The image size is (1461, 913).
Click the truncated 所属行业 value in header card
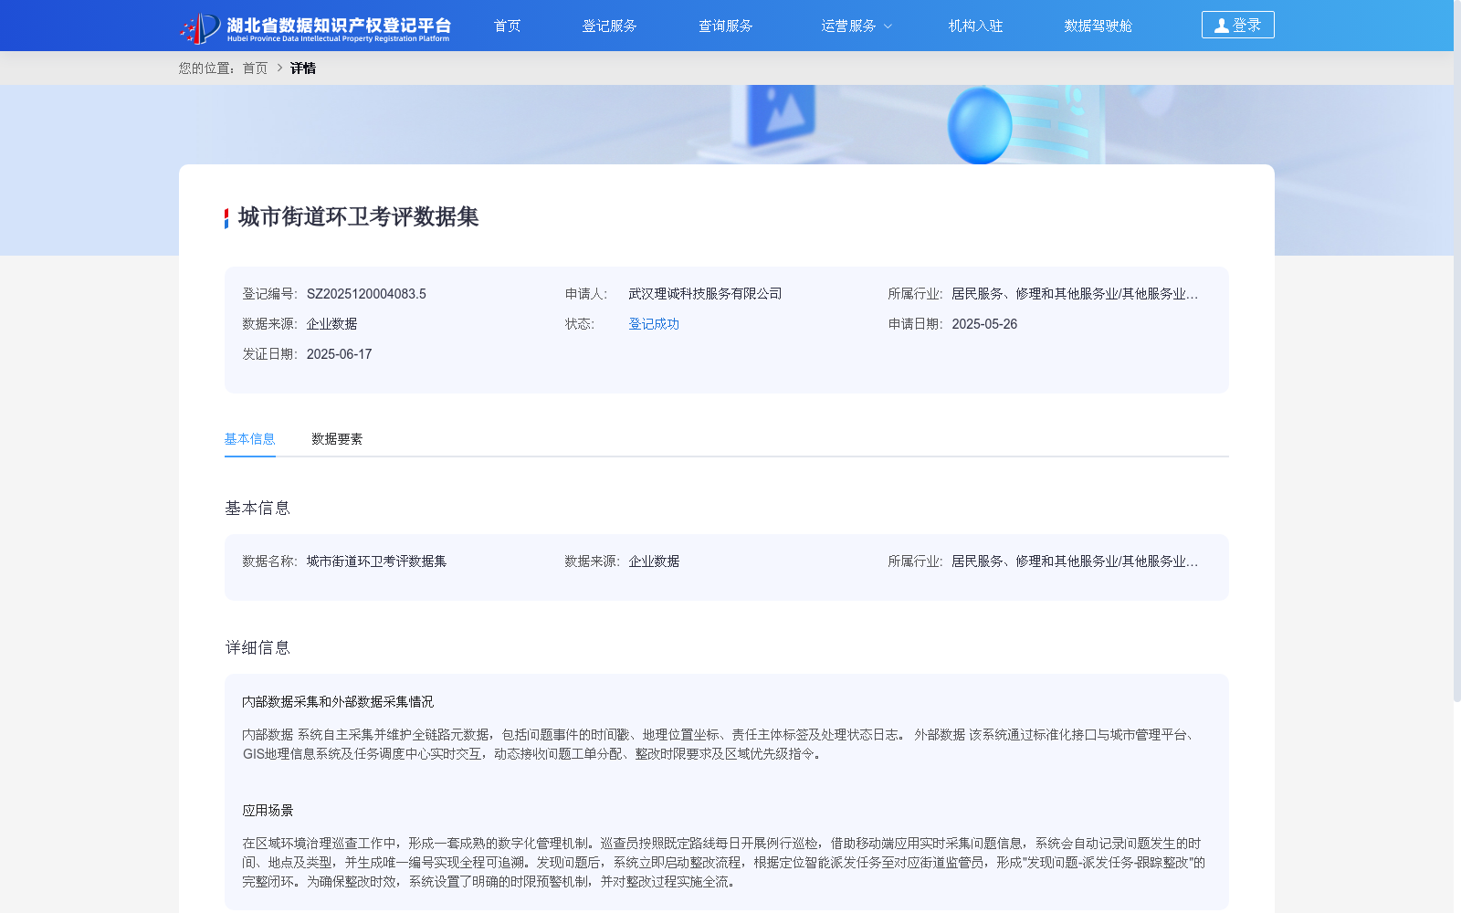point(1075,294)
